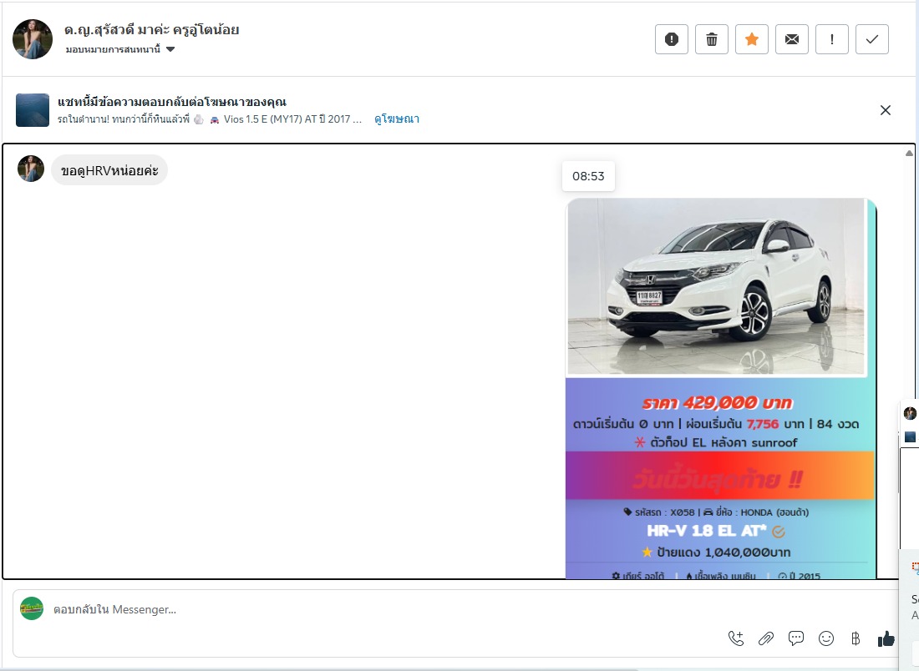Open customer profile photo in header

pyautogui.click(x=33, y=39)
